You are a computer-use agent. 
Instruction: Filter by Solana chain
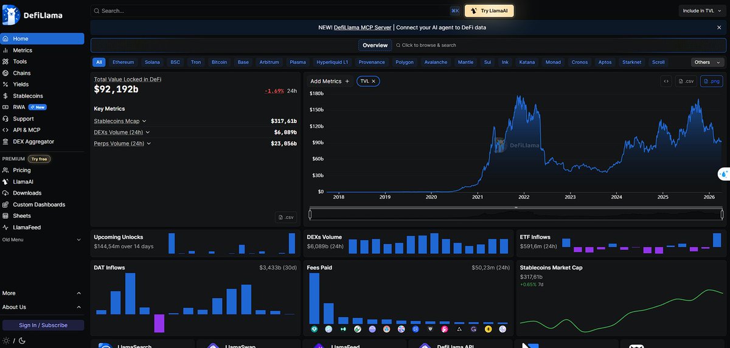[152, 62]
